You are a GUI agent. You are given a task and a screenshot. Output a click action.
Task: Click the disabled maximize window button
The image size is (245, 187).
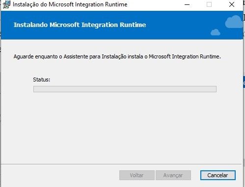(x=209, y=4)
